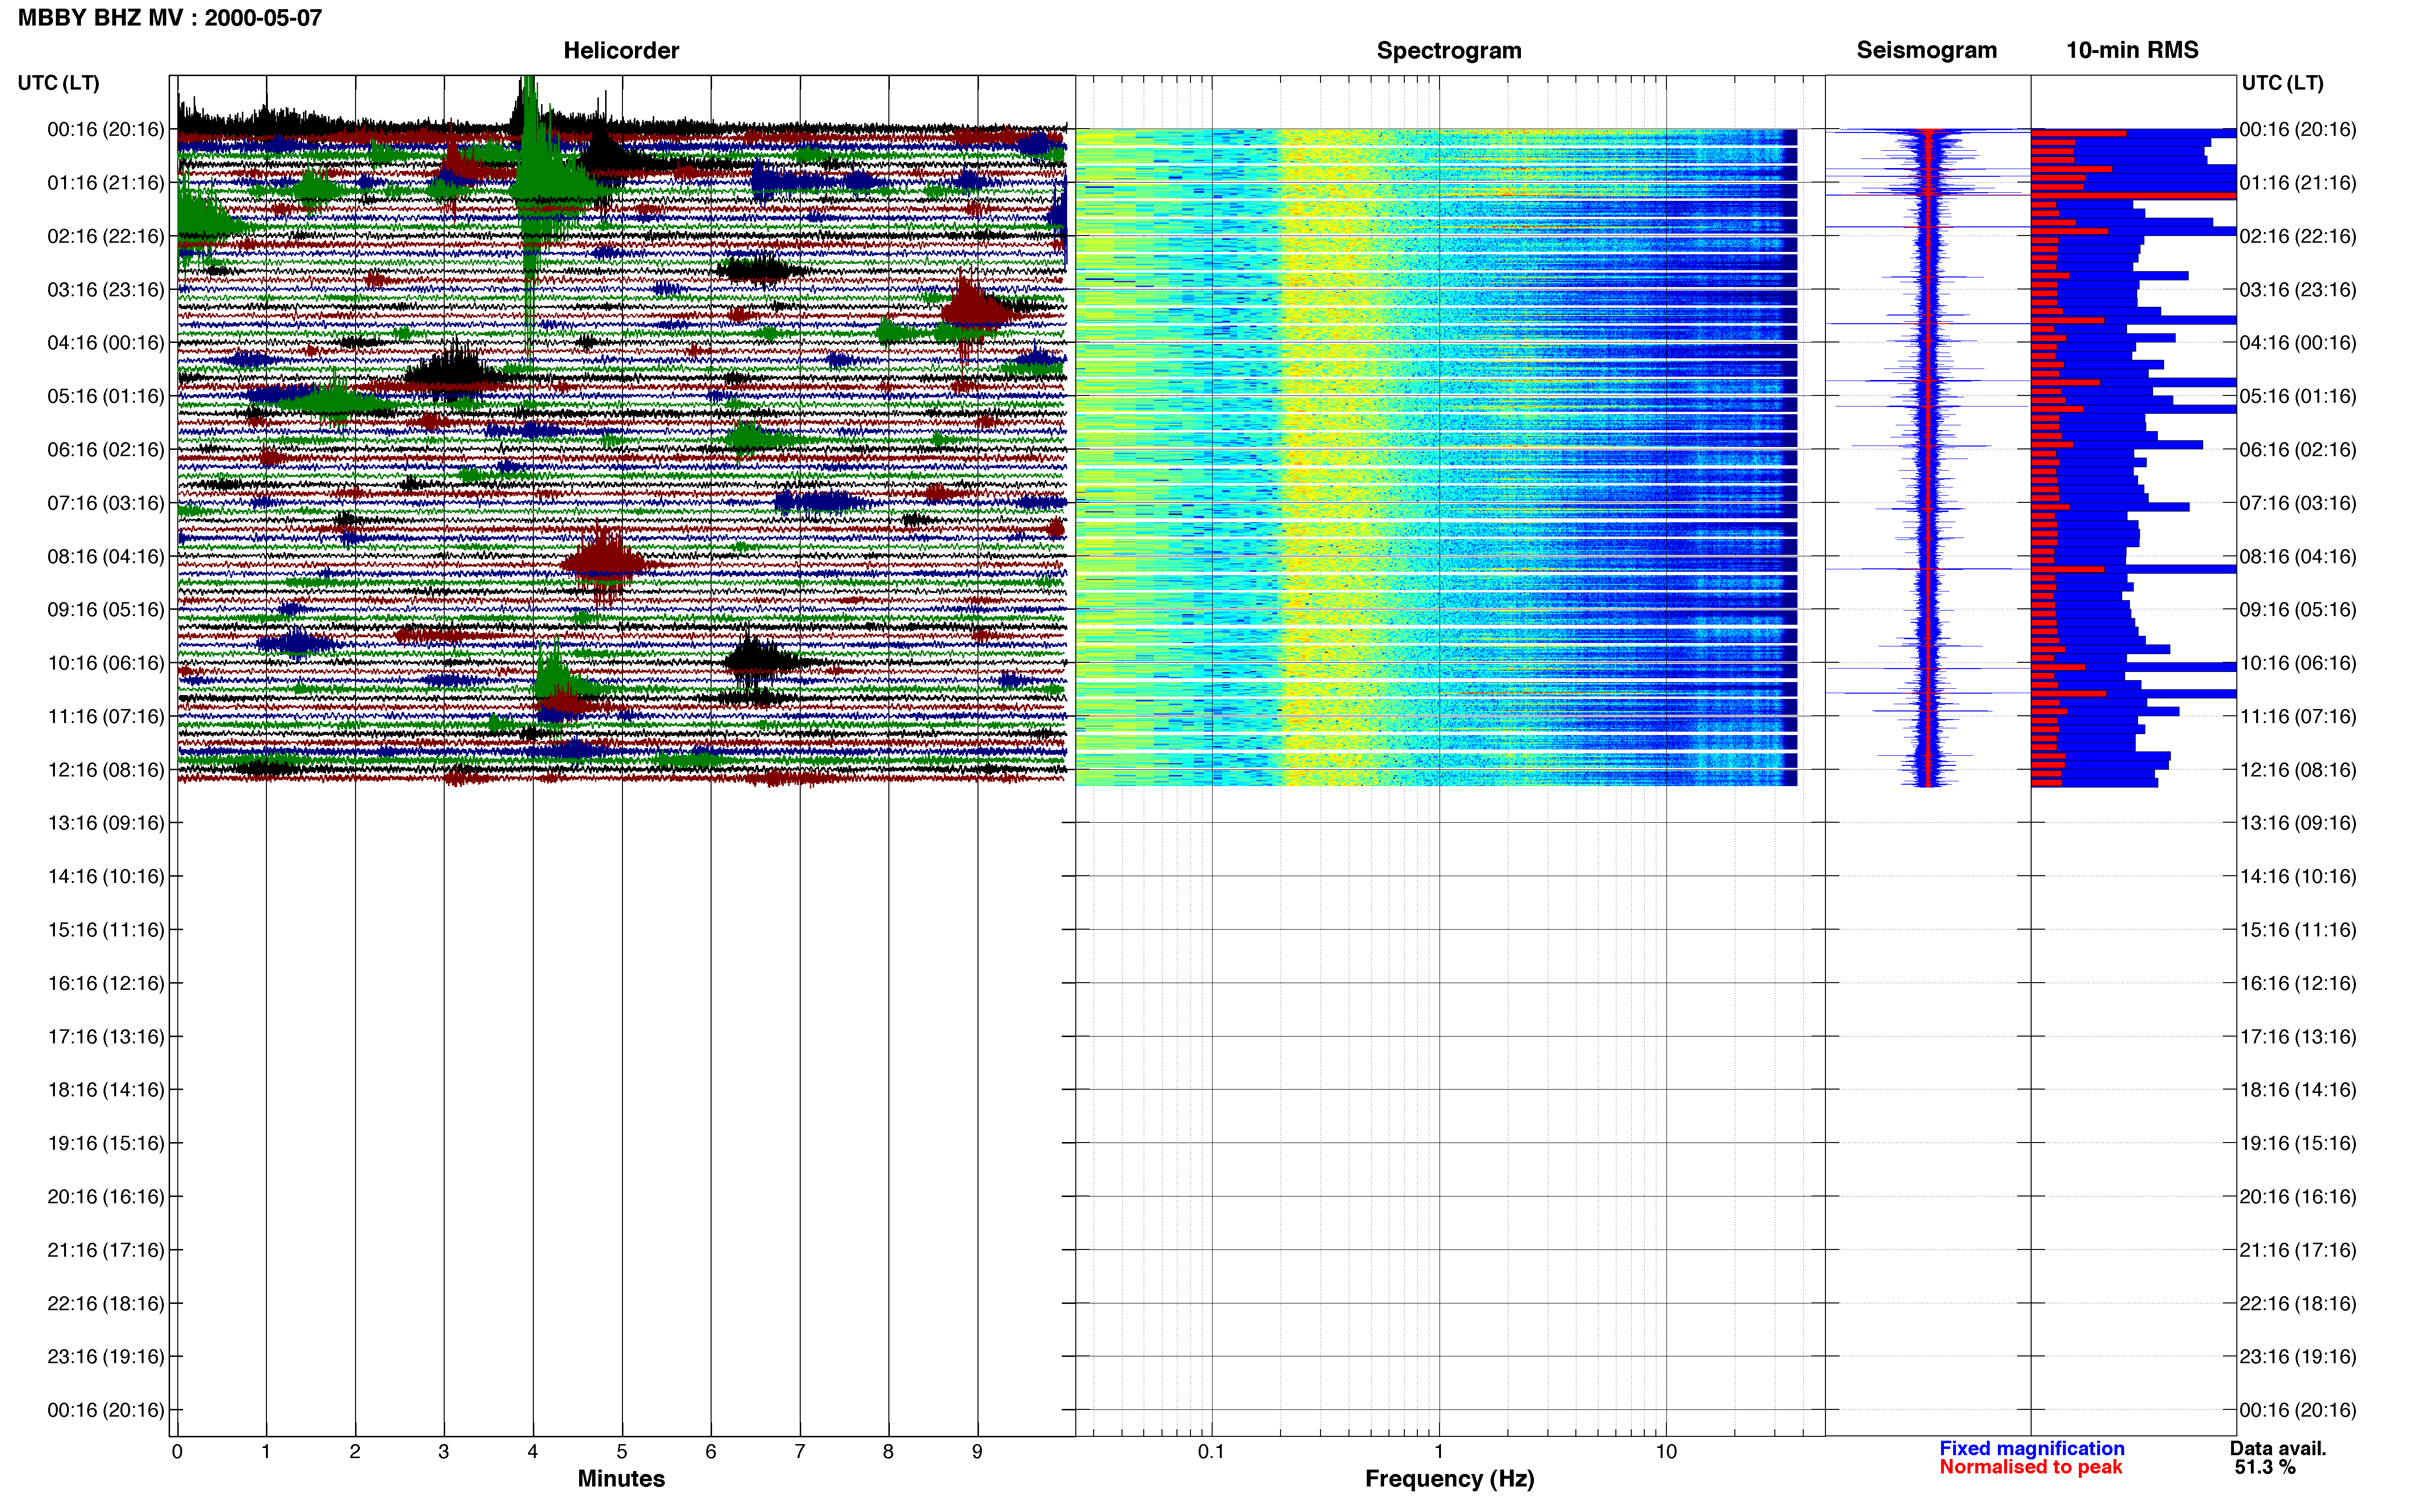Click frequency tick '1' on spectrogram axis

(x=1439, y=1452)
